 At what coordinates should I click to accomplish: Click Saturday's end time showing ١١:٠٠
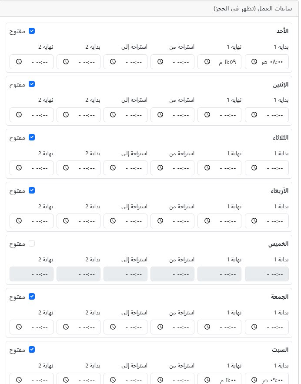(x=219, y=379)
